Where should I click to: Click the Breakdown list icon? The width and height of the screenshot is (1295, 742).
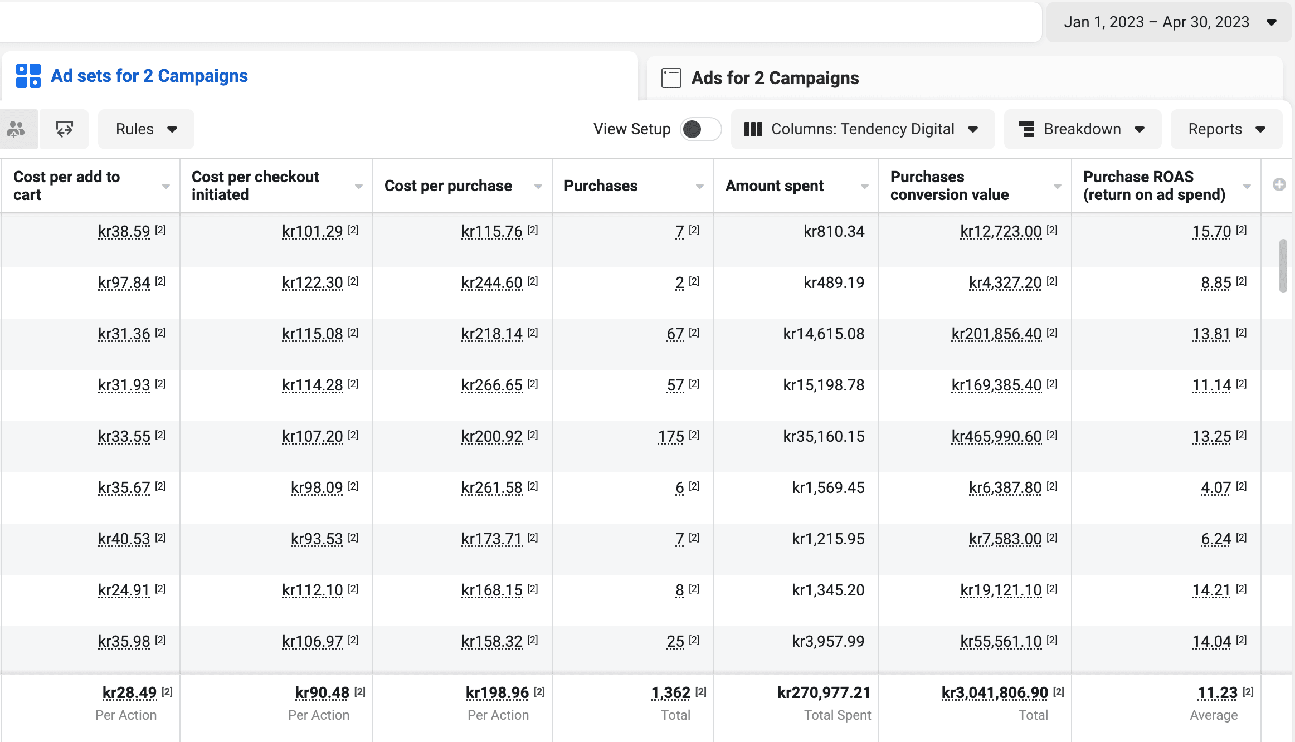click(1026, 129)
